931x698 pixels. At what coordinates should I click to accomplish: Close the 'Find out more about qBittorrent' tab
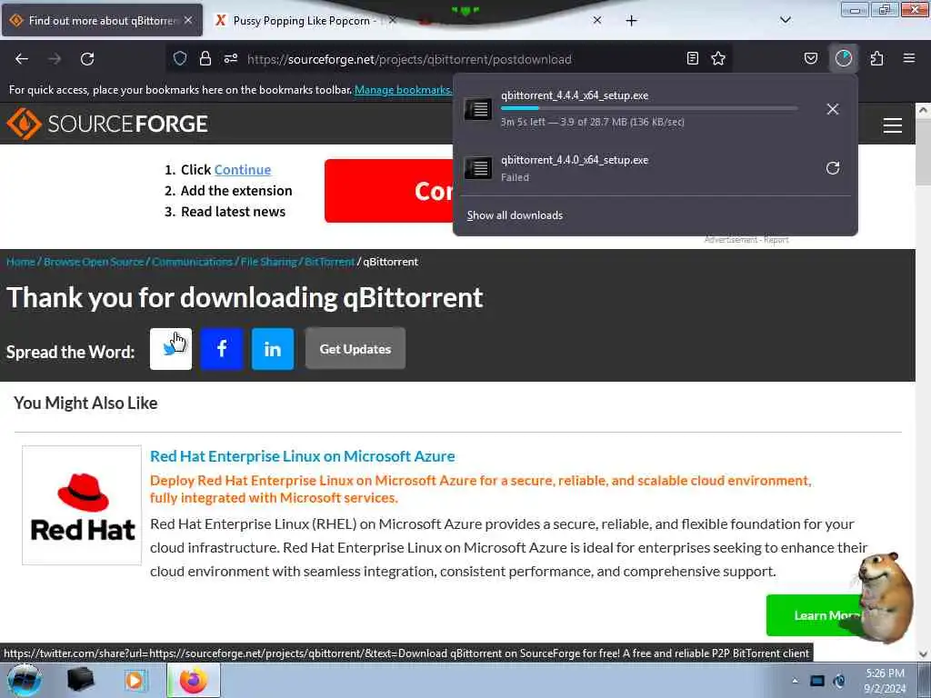(188, 20)
